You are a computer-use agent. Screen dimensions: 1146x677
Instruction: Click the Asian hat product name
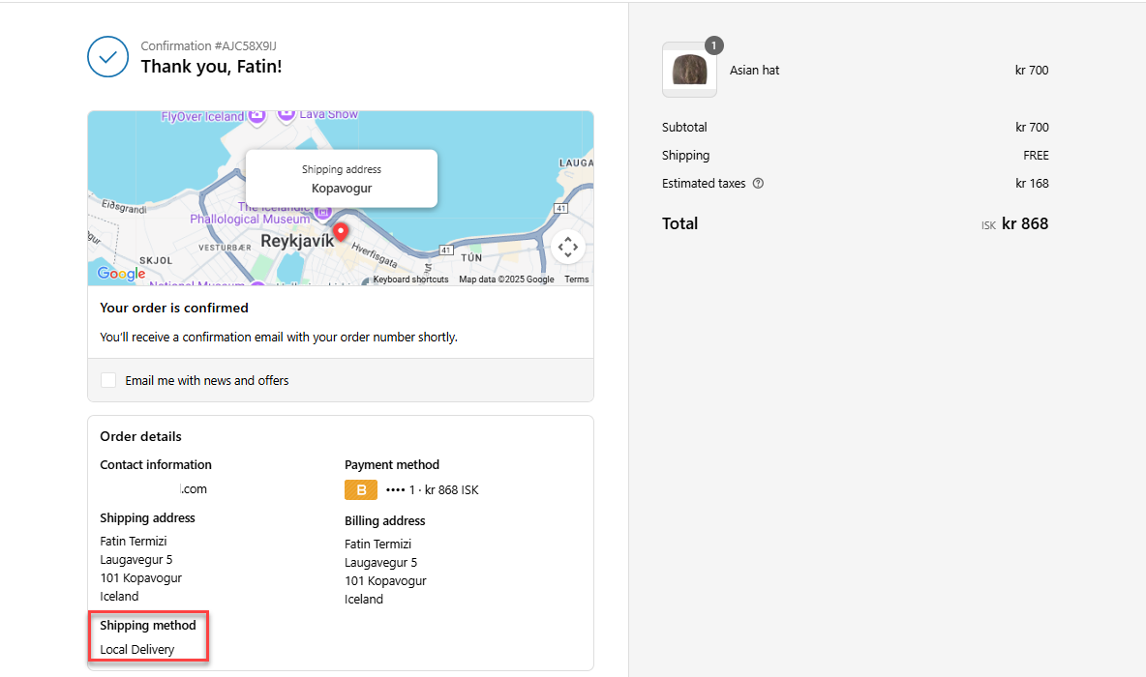[x=754, y=71]
